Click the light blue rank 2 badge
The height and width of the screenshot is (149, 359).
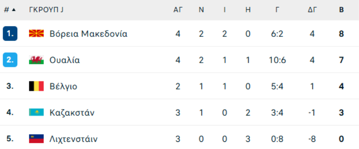(10, 60)
